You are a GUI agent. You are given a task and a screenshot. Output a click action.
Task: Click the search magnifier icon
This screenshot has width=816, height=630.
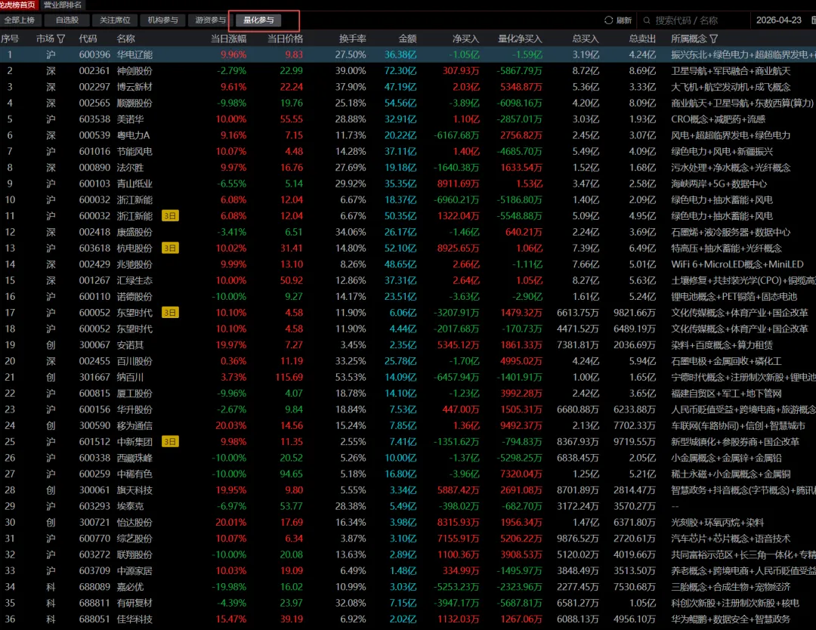click(x=647, y=20)
